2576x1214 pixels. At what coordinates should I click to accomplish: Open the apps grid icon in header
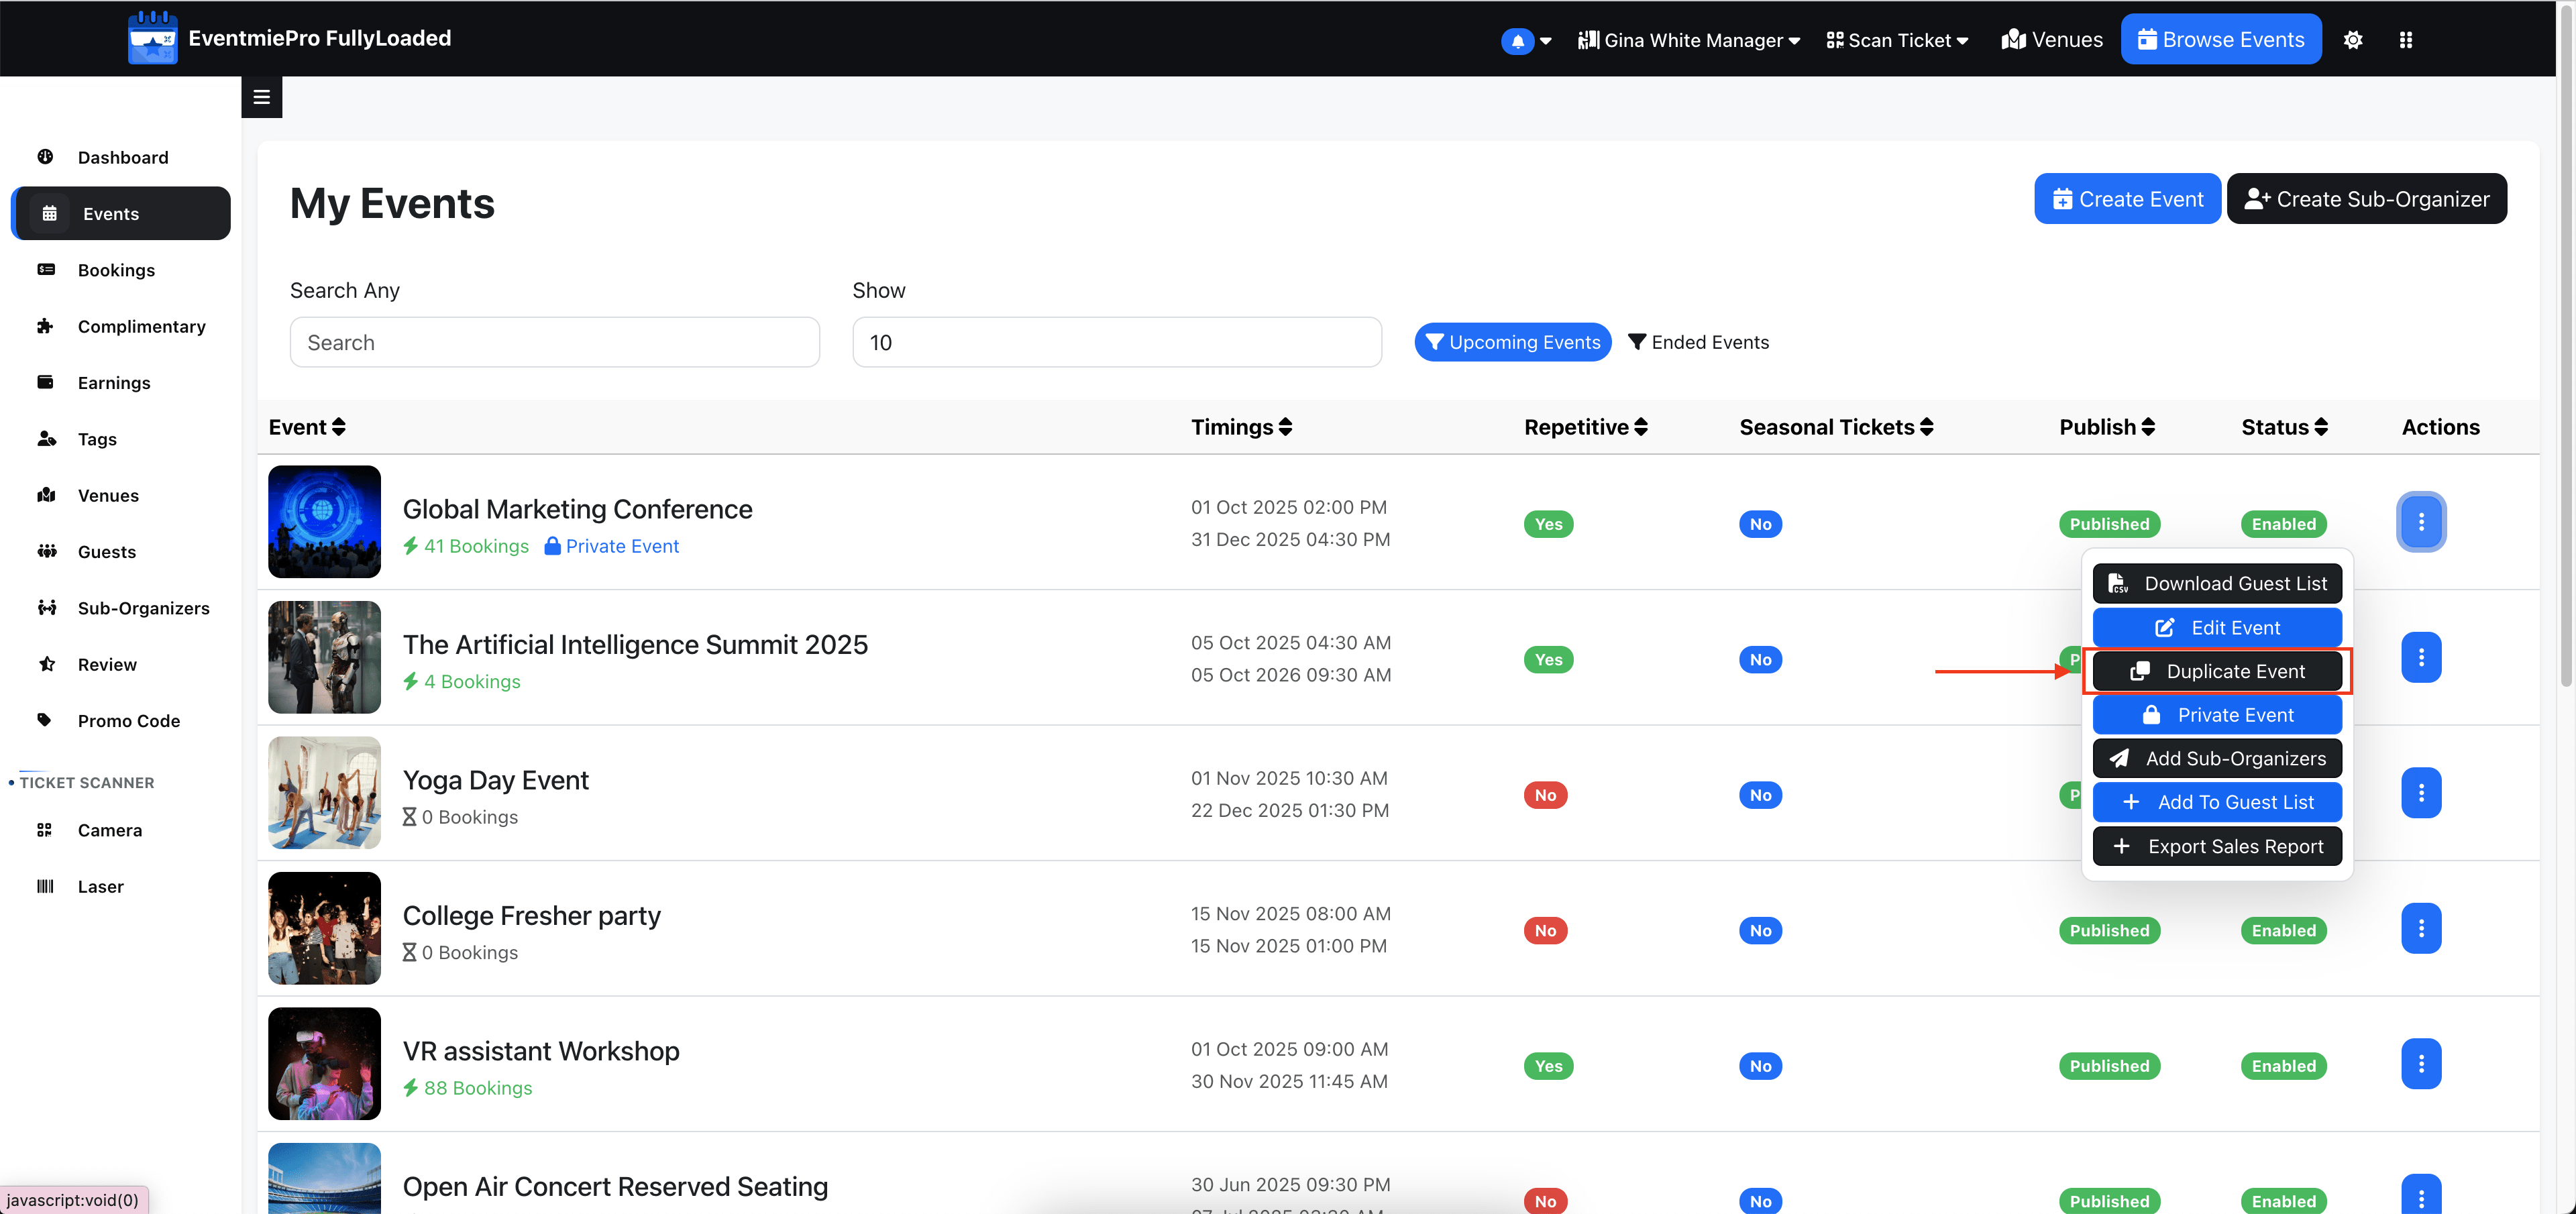point(2406,40)
